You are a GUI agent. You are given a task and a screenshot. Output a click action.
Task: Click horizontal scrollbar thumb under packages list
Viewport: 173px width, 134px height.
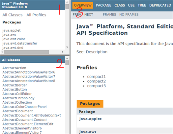point(27,52)
